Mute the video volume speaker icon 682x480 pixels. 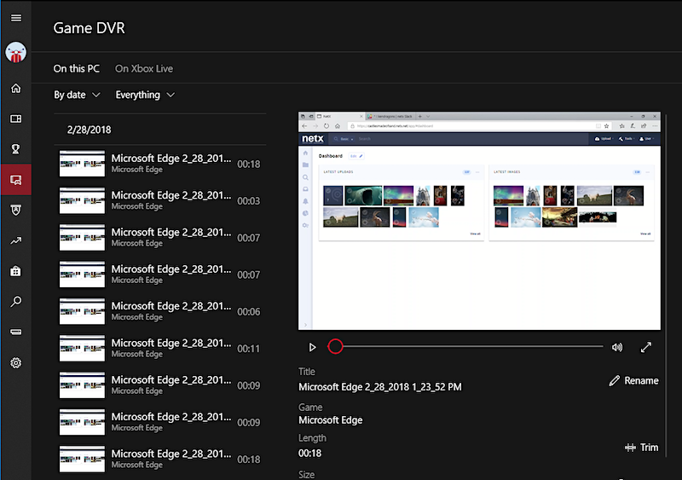pos(617,347)
